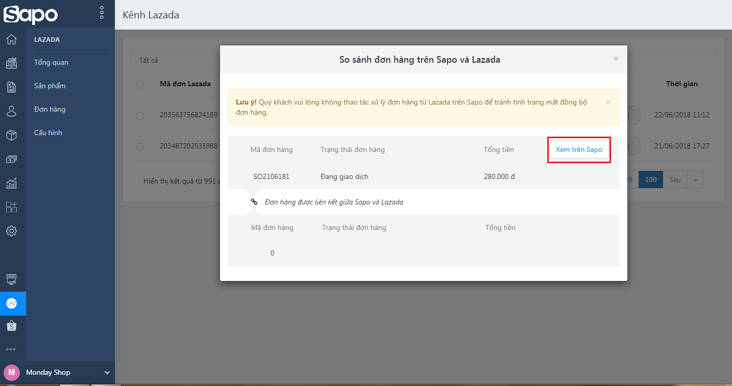This screenshot has width=732, height=386.
Task: Open the settings gear icon
Action: click(11, 231)
